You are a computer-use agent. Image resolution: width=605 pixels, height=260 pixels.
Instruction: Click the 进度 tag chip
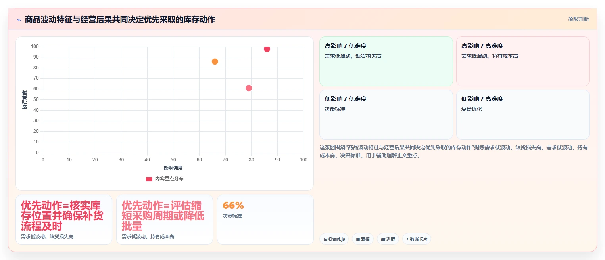click(388, 239)
